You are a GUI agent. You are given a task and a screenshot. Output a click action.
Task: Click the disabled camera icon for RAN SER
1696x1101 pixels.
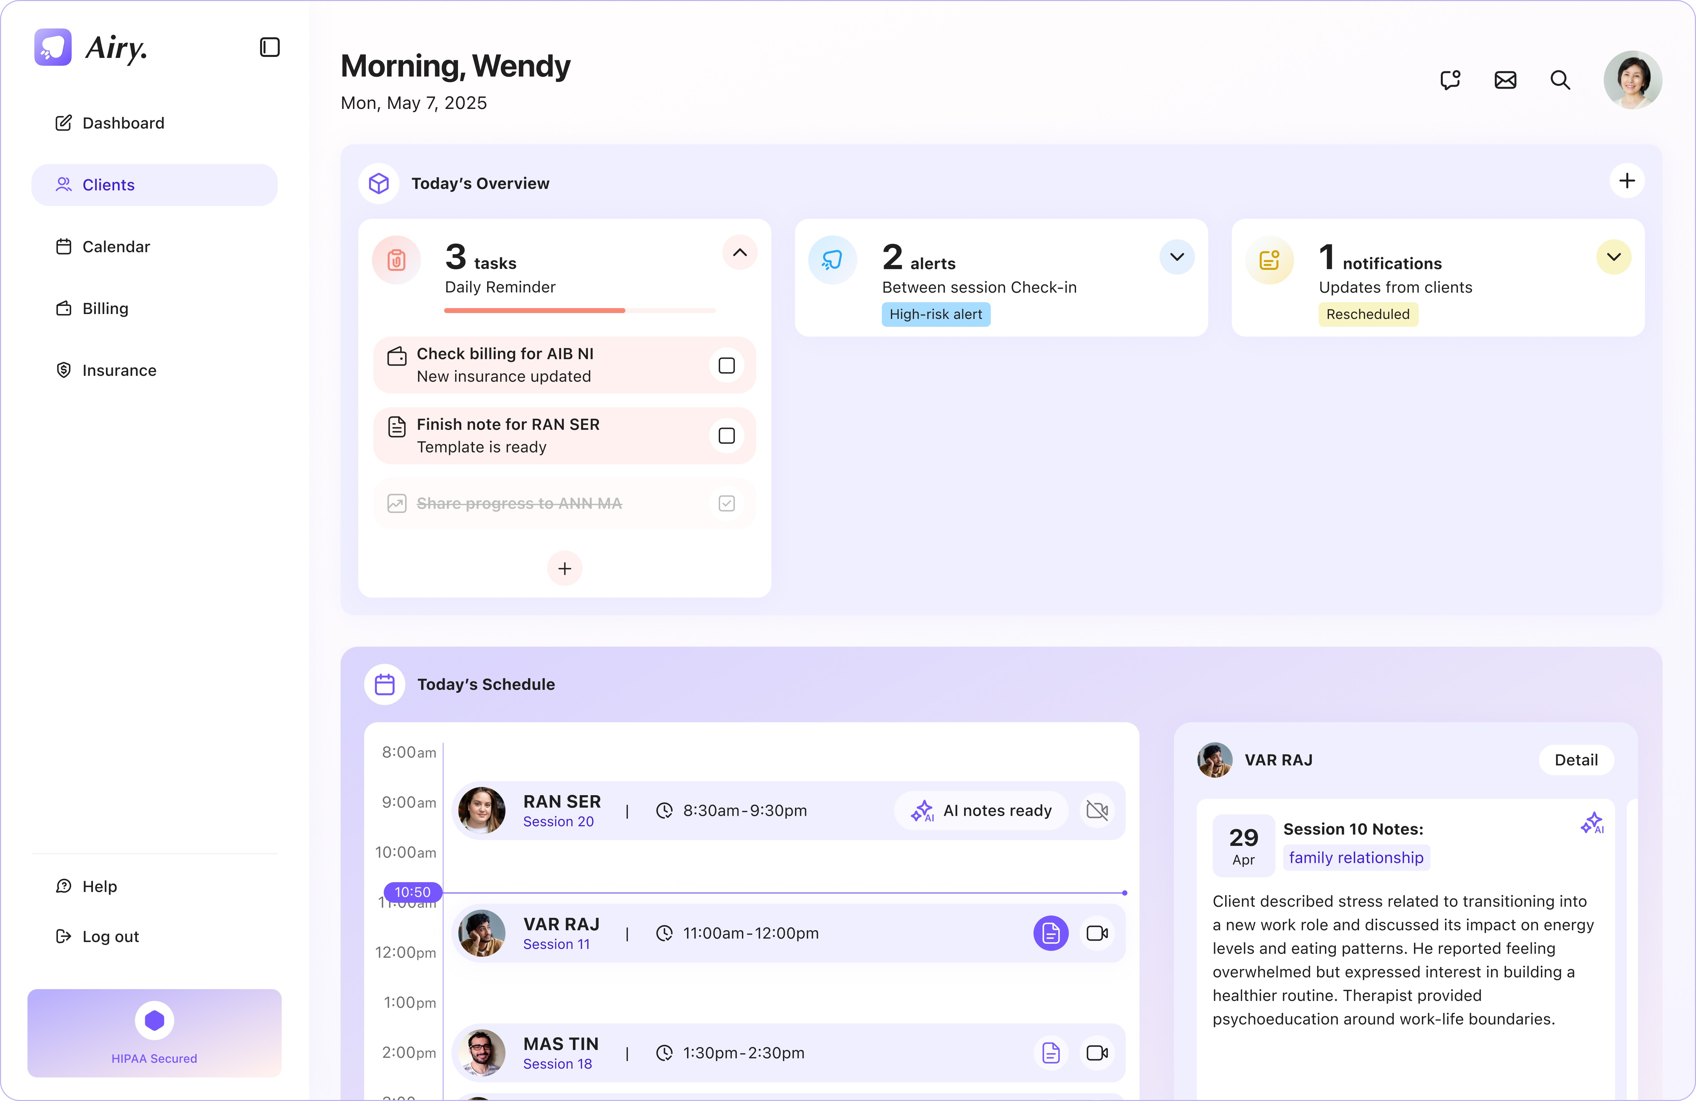coord(1097,810)
